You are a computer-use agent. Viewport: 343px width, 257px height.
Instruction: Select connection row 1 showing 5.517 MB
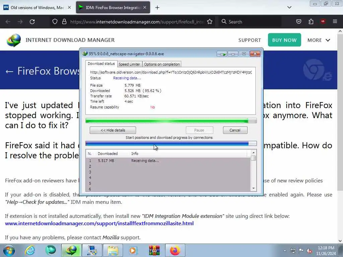168,161
